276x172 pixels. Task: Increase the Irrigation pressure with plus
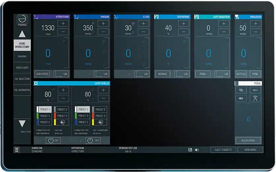[x=256, y=24]
